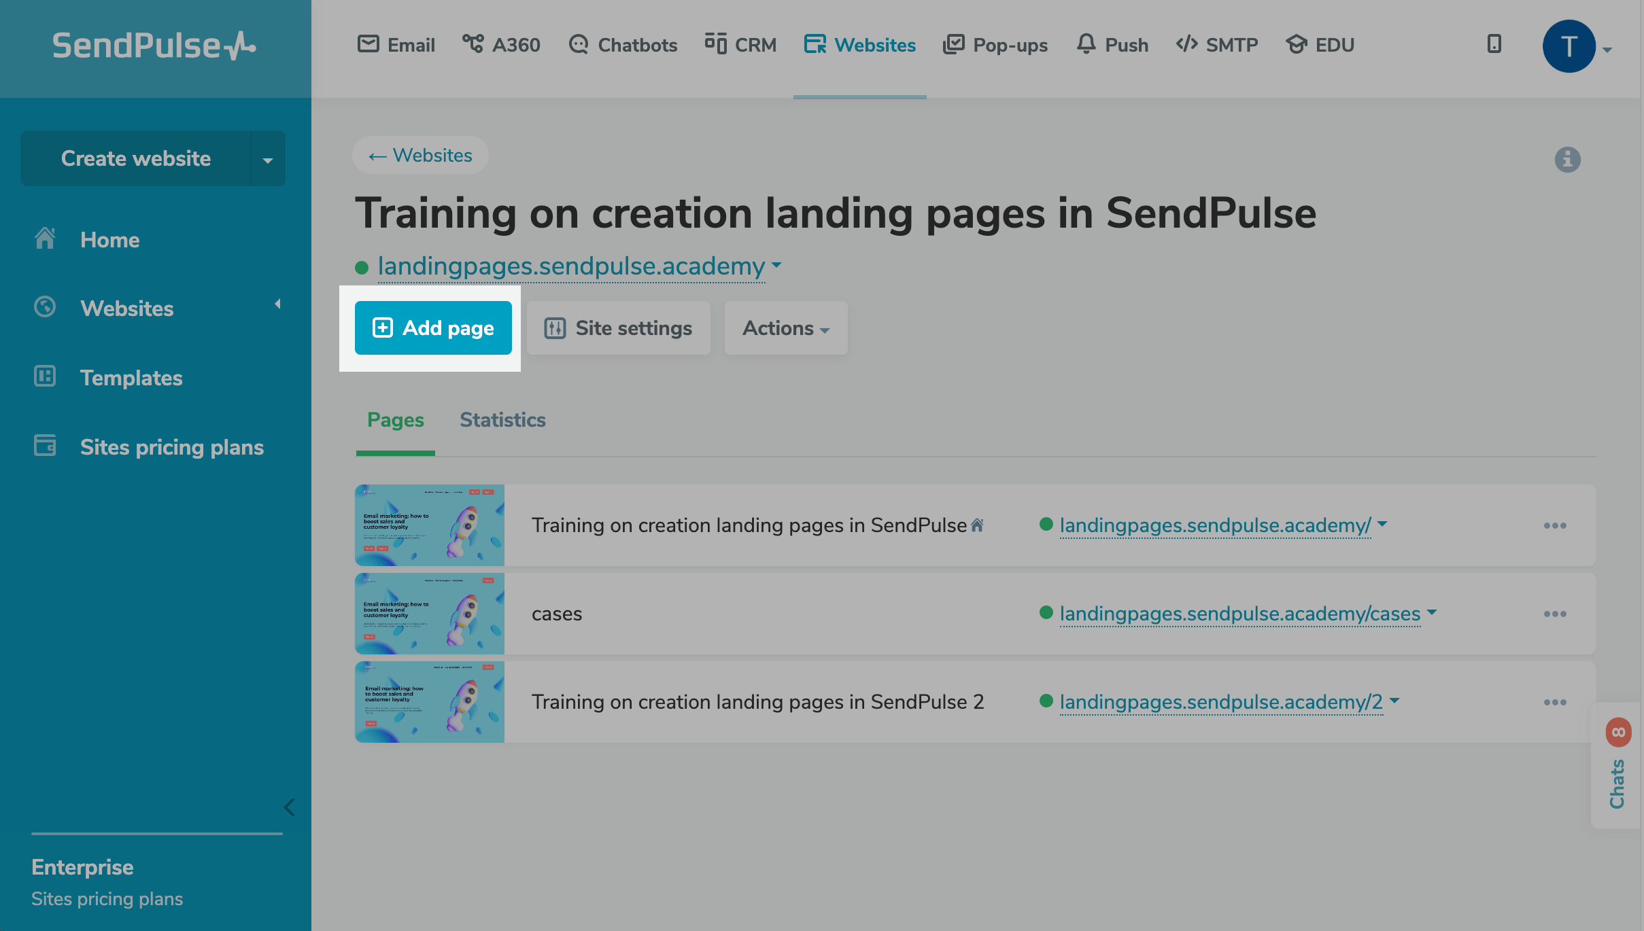Open the SMTP service section

point(1217,45)
